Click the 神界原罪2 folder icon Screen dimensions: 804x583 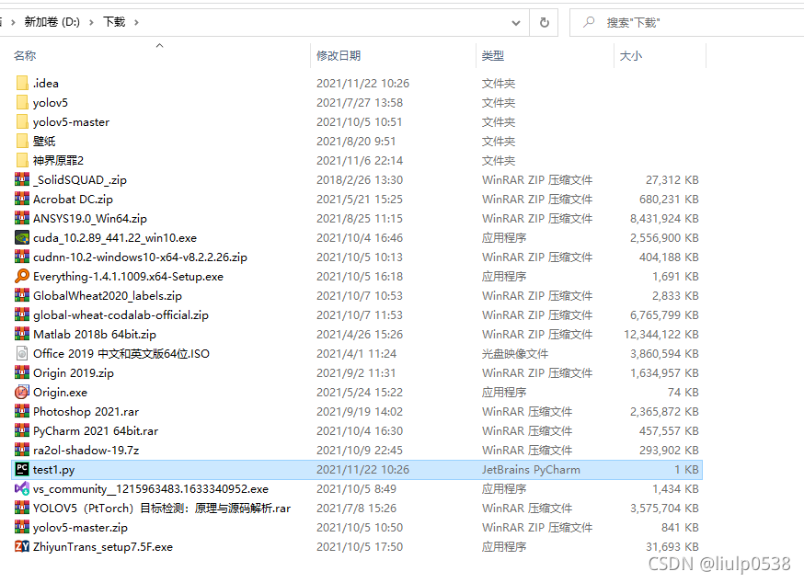point(22,161)
